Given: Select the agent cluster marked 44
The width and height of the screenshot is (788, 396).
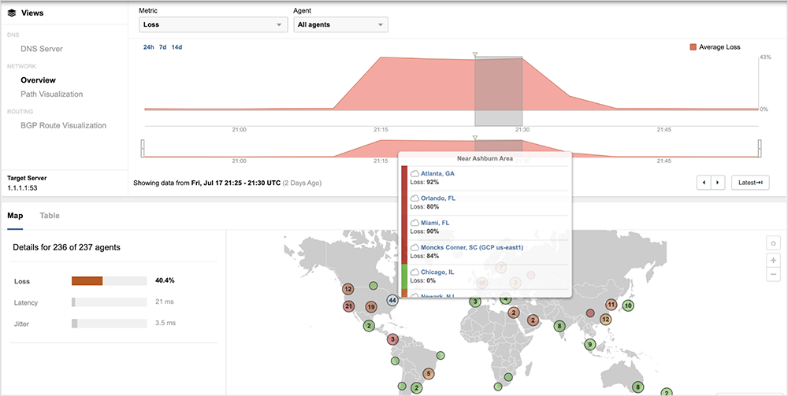Looking at the screenshot, I should click(392, 300).
